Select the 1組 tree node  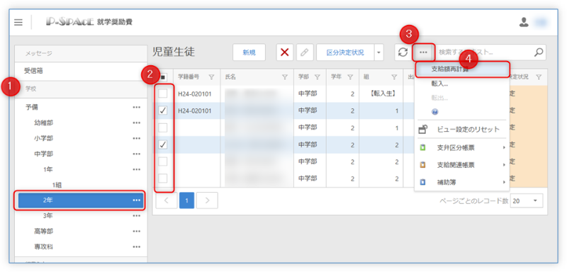click(57, 185)
